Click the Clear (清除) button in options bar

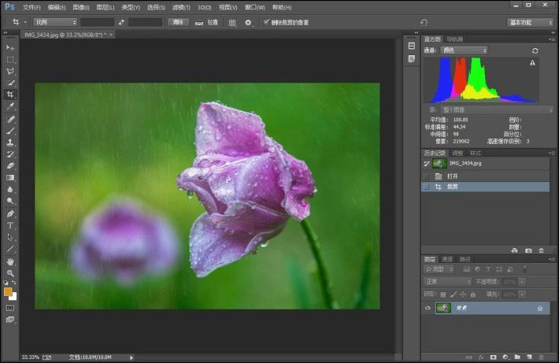click(x=179, y=22)
